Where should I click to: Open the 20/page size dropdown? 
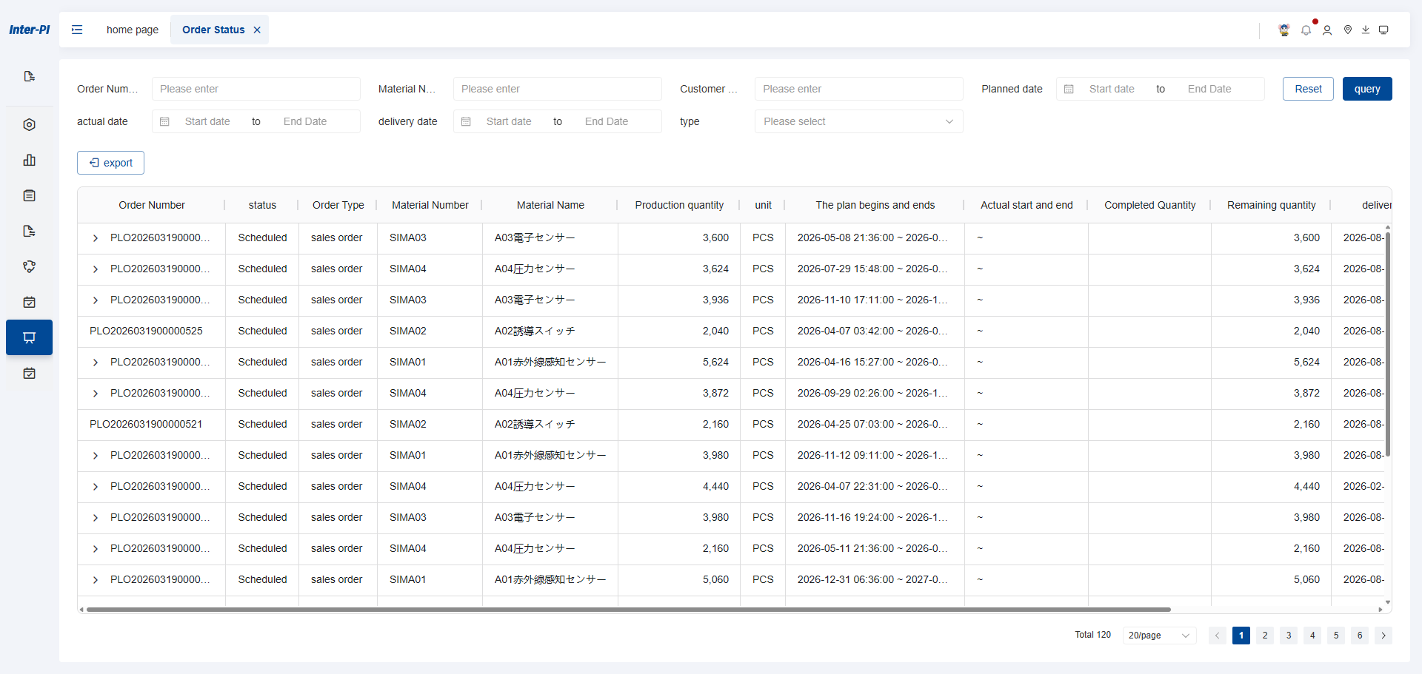(1159, 636)
